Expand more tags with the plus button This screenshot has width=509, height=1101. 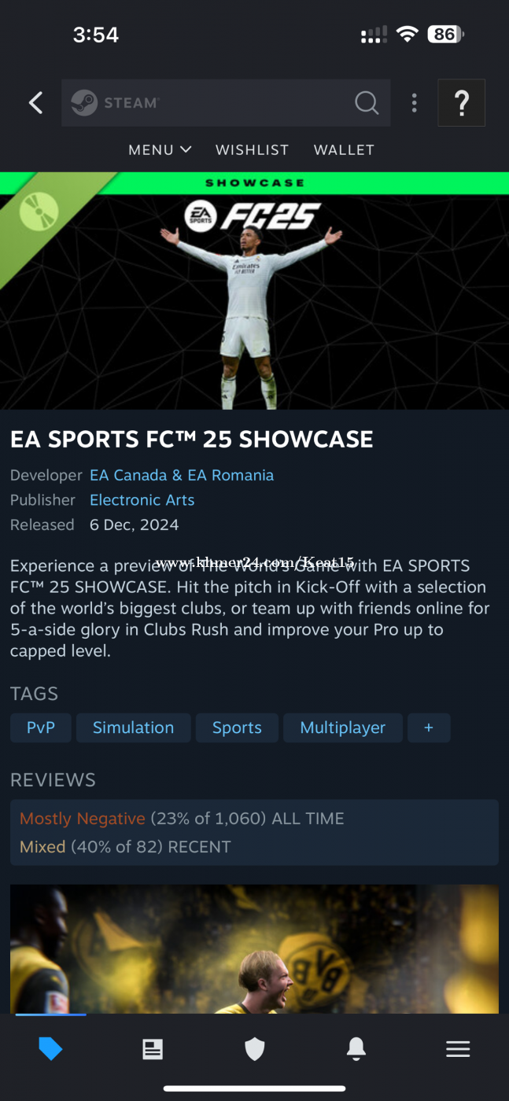pyautogui.click(x=429, y=727)
